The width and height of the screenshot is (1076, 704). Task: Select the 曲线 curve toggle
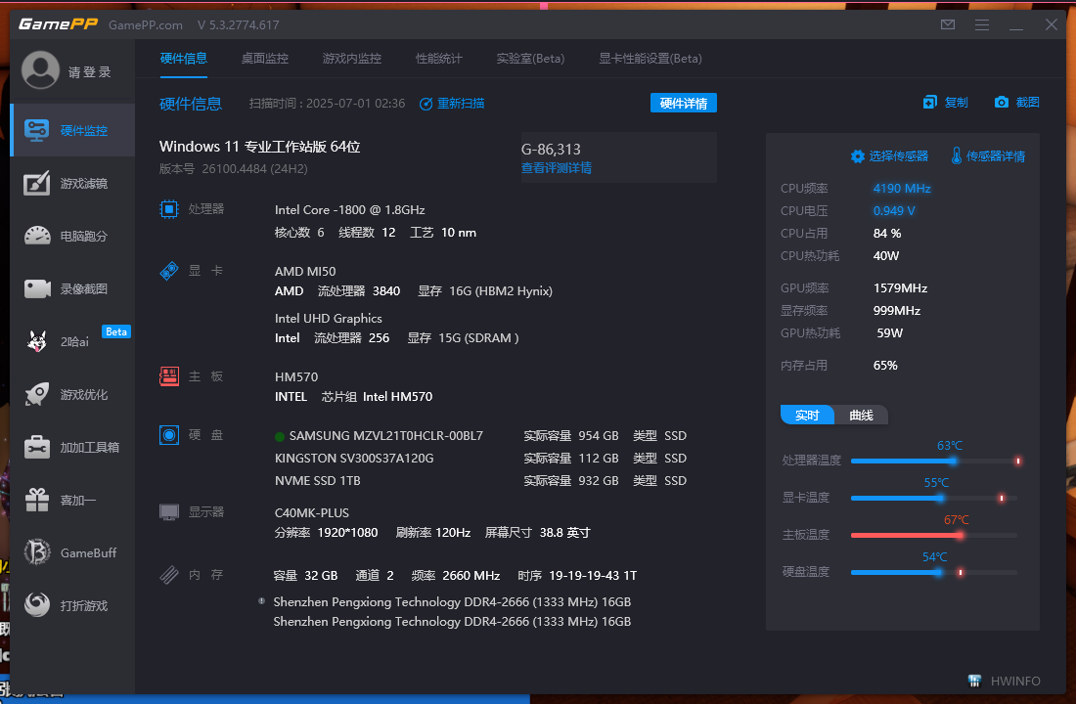(861, 416)
